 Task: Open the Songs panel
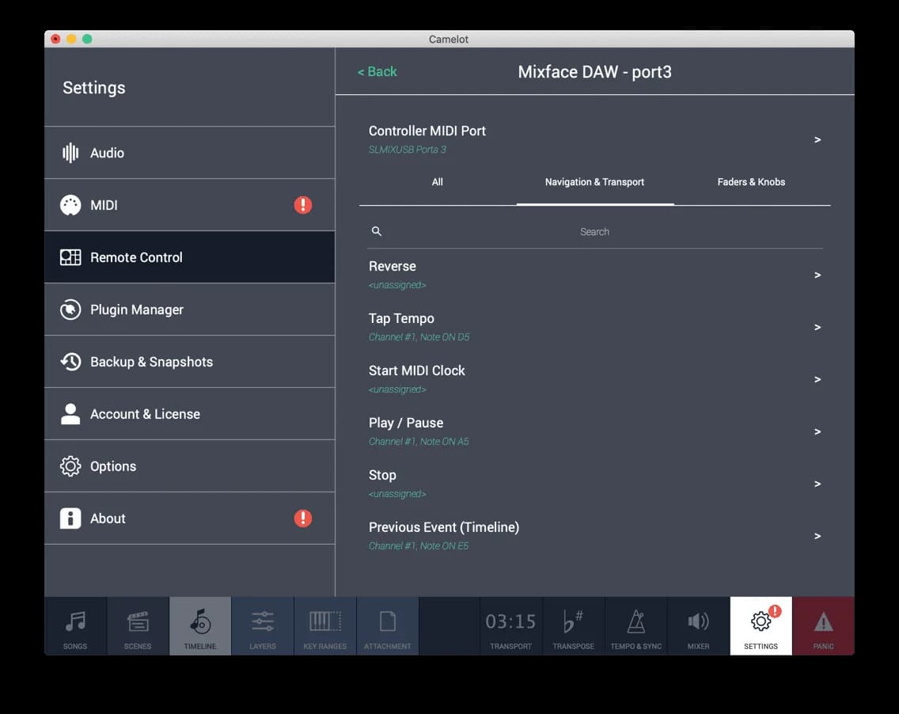click(75, 625)
